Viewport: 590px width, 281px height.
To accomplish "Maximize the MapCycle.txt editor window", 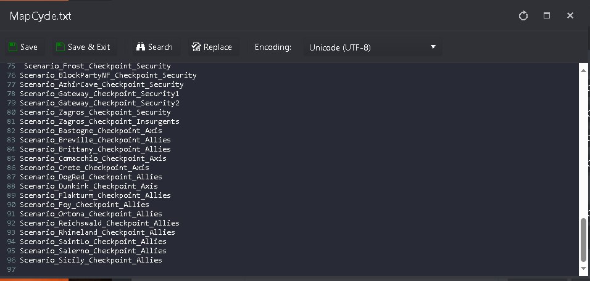I will coord(547,15).
